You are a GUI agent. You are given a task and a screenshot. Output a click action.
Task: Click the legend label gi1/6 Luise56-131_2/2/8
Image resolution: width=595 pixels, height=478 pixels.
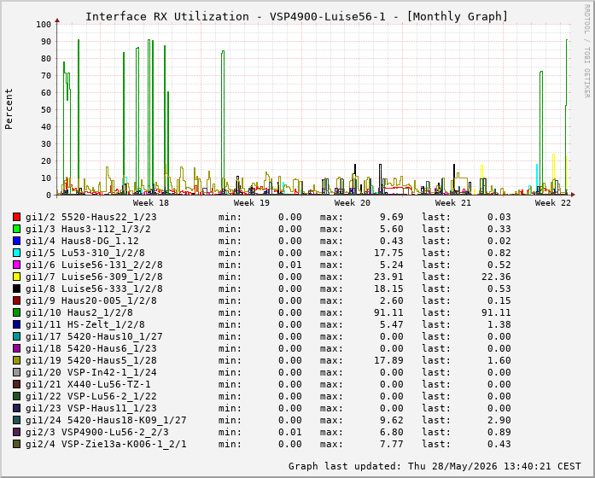(x=94, y=265)
